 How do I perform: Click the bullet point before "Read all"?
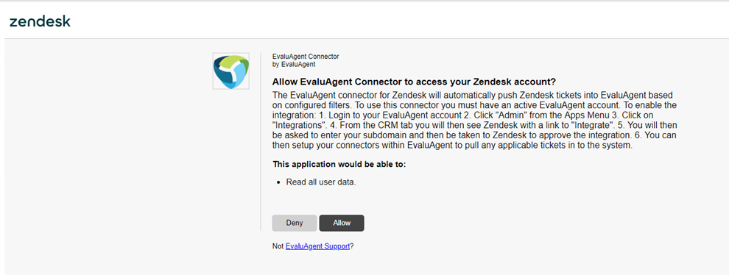(x=278, y=182)
